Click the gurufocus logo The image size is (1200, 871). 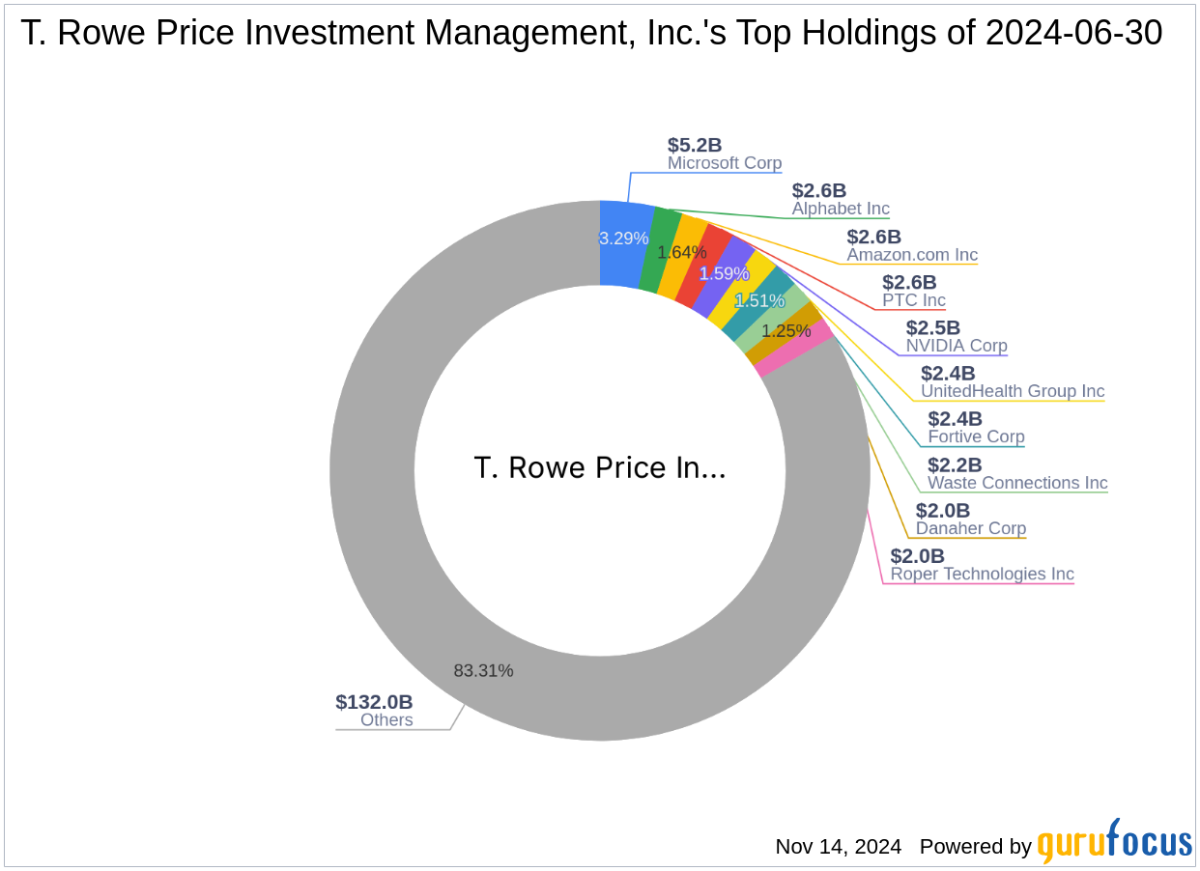[x=1115, y=843]
